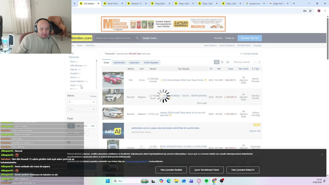329x185 pixels.
Task: Open Microsoft Teams from the taskbar
Action: pos(191,181)
